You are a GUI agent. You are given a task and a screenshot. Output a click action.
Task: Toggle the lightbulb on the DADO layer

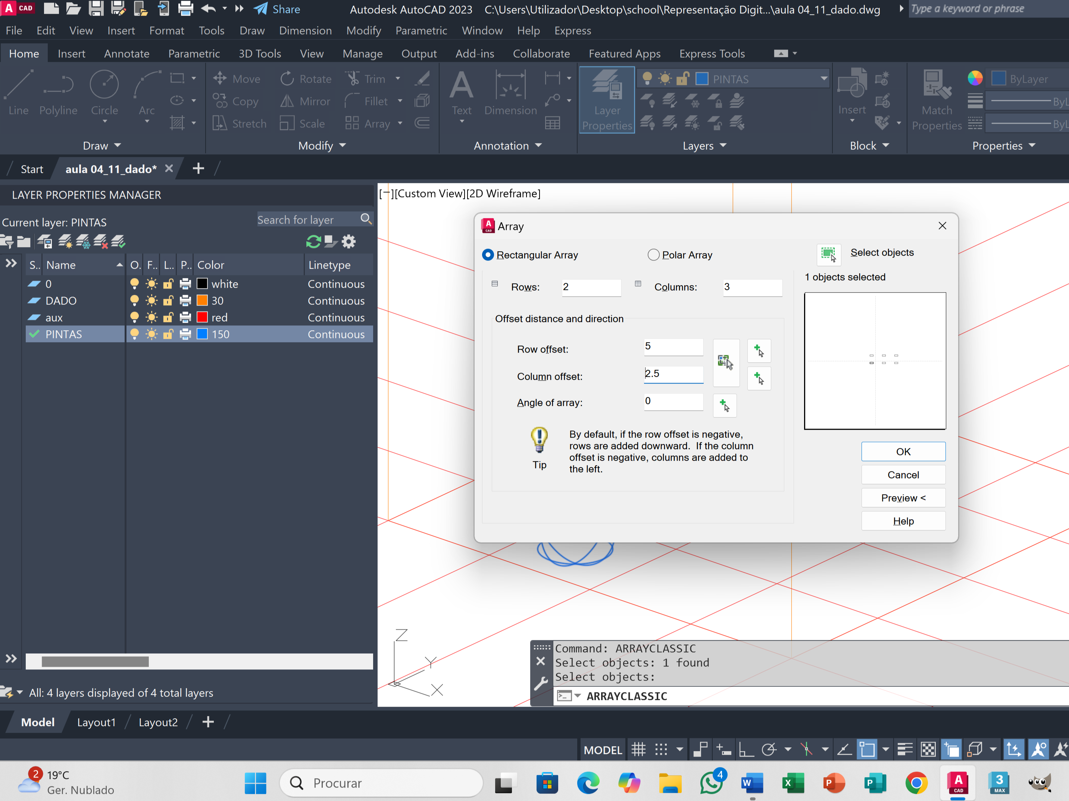pos(134,301)
